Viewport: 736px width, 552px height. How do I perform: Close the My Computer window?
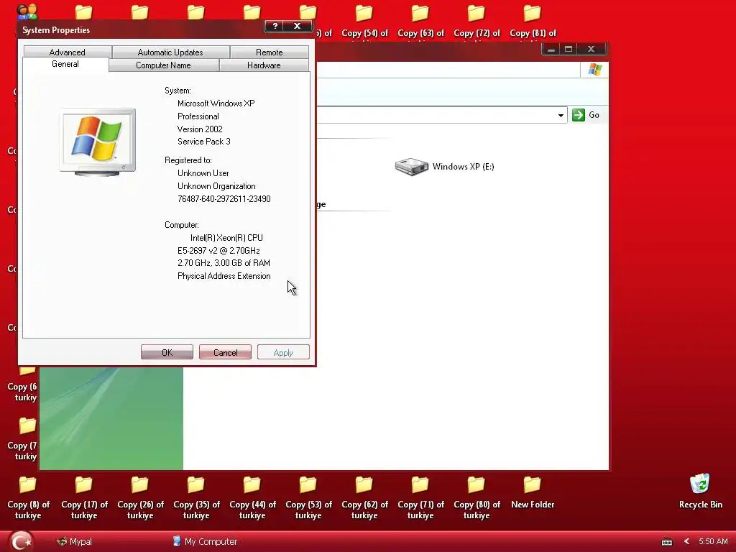pos(591,50)
